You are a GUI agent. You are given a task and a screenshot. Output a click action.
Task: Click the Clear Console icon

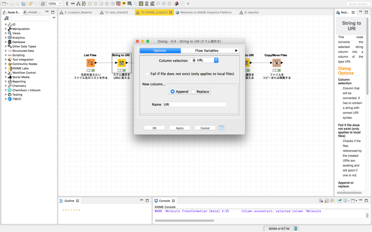pos(321,200)
